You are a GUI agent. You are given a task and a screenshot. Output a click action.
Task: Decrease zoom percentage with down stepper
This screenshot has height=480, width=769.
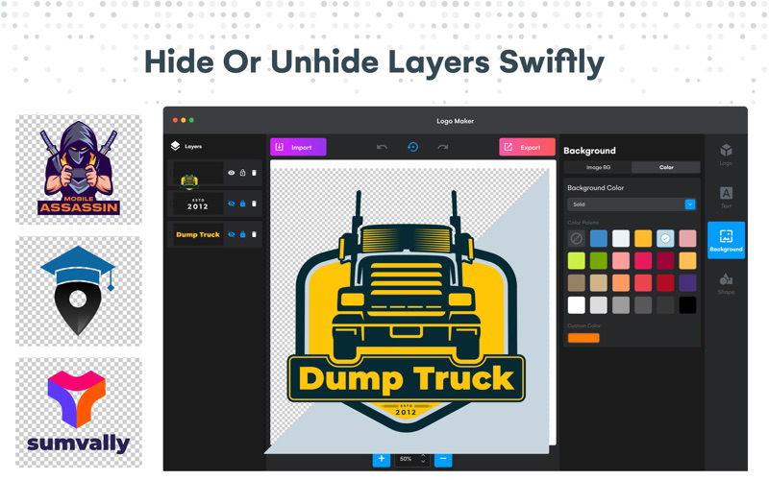tap(423, 462)
